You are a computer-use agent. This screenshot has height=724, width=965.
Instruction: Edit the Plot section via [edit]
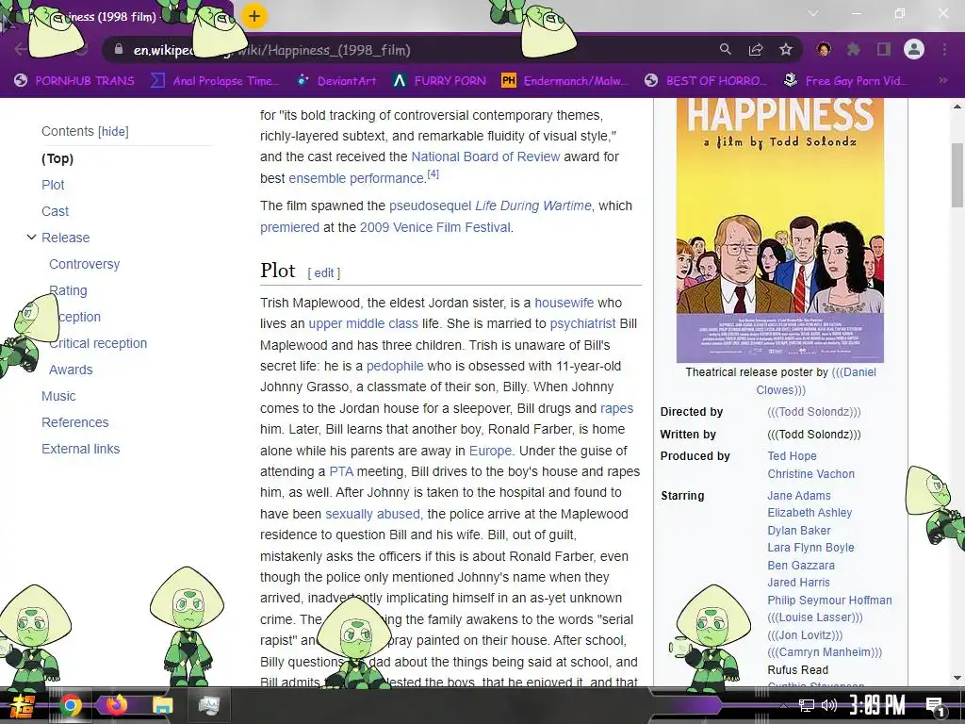tap(324, 272)
